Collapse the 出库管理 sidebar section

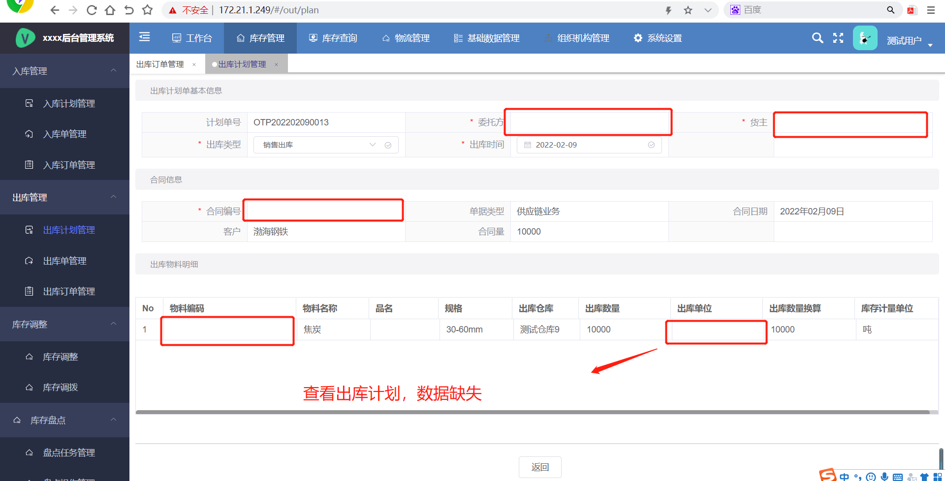(64, 197)
